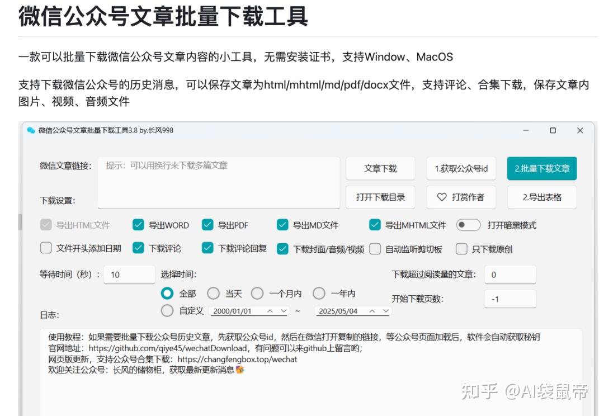Image resolution: width=604 pixels, height=416 pixels.
Task: Click the up arrow on the 2000/01/01 date
Action: pos(270,311)
